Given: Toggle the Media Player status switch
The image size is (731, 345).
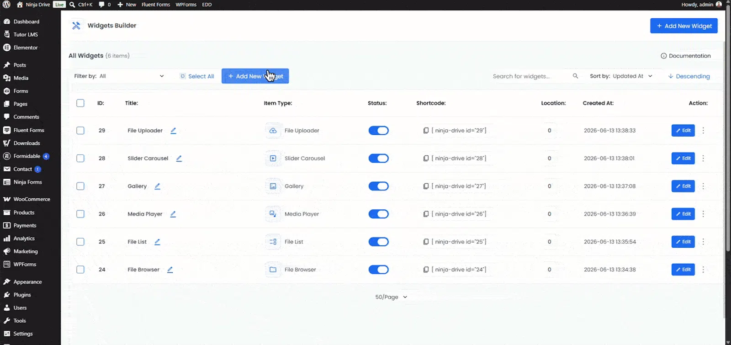Looking at the screenshot, I should 379,214.
